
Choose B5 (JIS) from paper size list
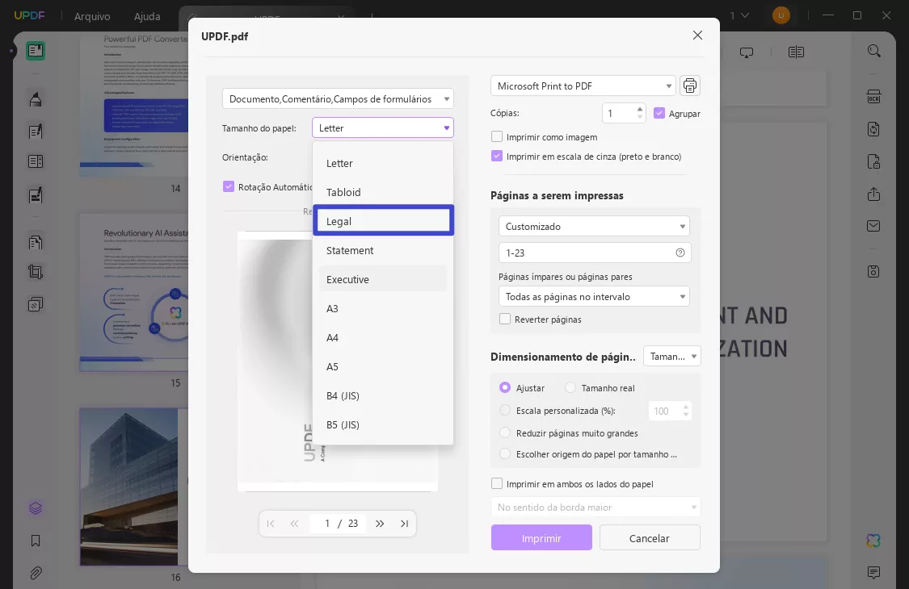tap(383, 424)
